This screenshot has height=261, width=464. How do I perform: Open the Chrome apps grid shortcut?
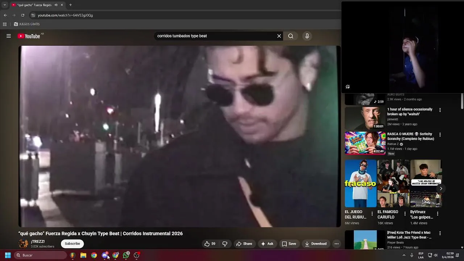pyautogui.click(x=5, y=24)
